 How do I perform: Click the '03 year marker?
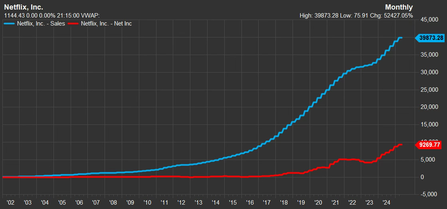pyautogui.click(x=28, y=203)
